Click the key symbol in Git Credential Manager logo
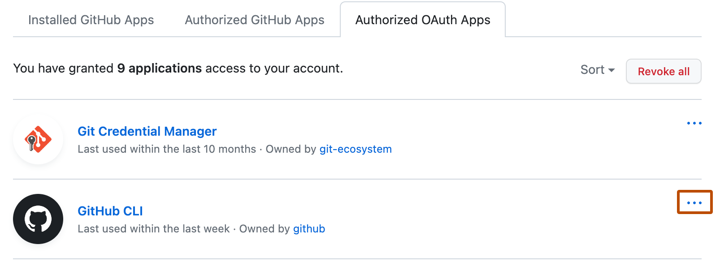Screen dimensions: 720x266 pos(32,142)
